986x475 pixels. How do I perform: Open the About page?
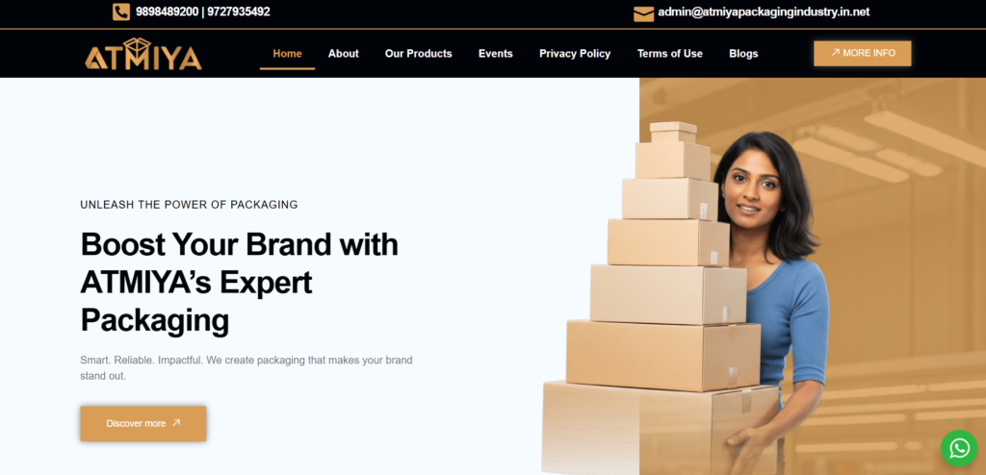click(x=344, y=54)
